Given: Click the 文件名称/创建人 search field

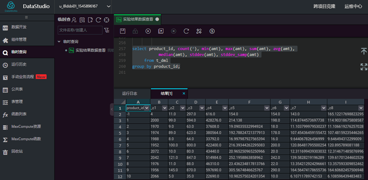Looking at the screenshot, I should (80, 30).
